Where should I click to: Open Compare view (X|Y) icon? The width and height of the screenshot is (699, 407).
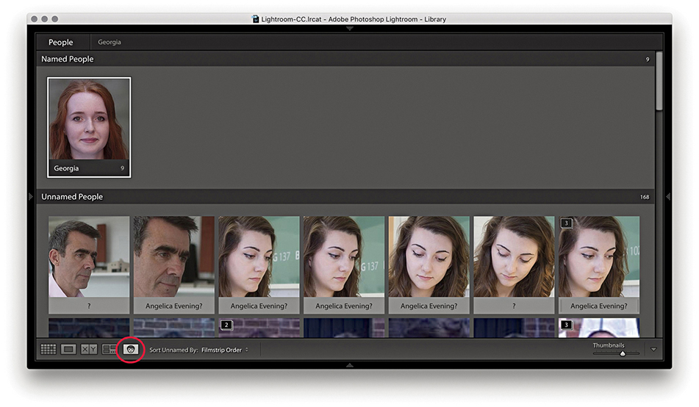(89, 350)
